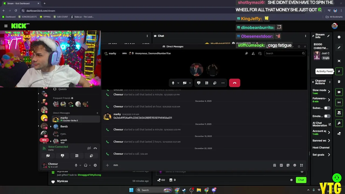Open File Explorer from taskbar
Viewport: 345px width, 194px height.
(x=199, y=190)
